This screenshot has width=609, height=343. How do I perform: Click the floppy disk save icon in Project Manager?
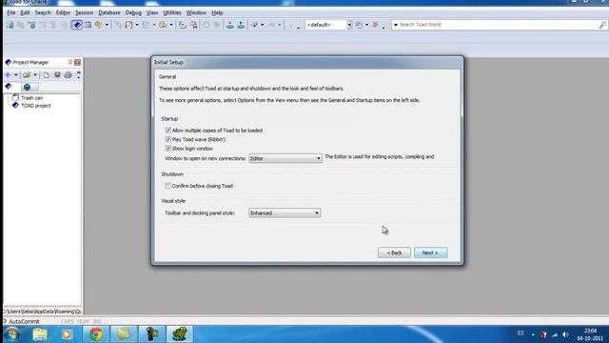pyautogui.click(x=57, y=74)
